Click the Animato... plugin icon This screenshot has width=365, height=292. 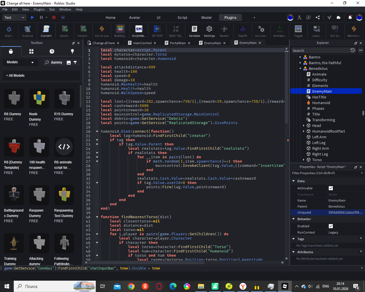tap(280, 31)
